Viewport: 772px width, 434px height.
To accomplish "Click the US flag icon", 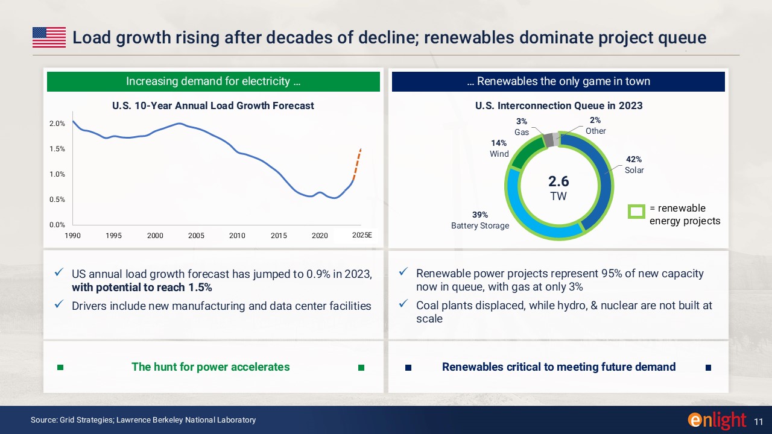I will pos(49,37).
